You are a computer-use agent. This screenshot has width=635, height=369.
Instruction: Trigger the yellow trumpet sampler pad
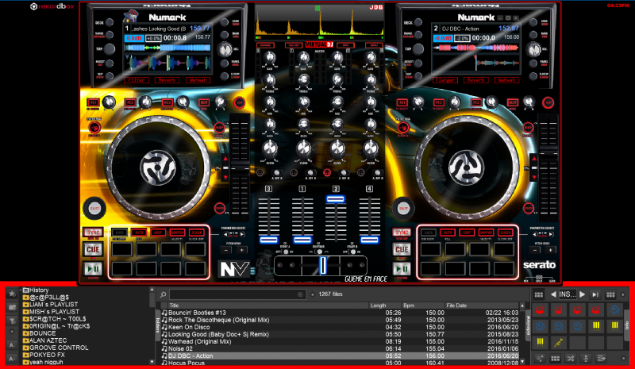tap(559, 342)
